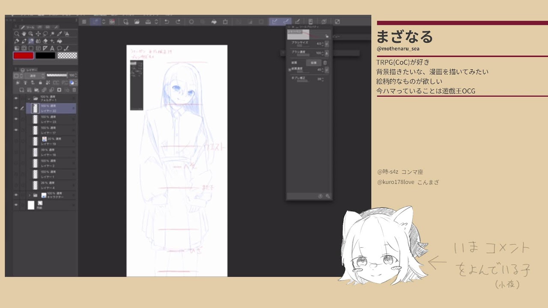
Task: Hide フォルダー1 folder with its eye icon
Action: coord(16,98)
